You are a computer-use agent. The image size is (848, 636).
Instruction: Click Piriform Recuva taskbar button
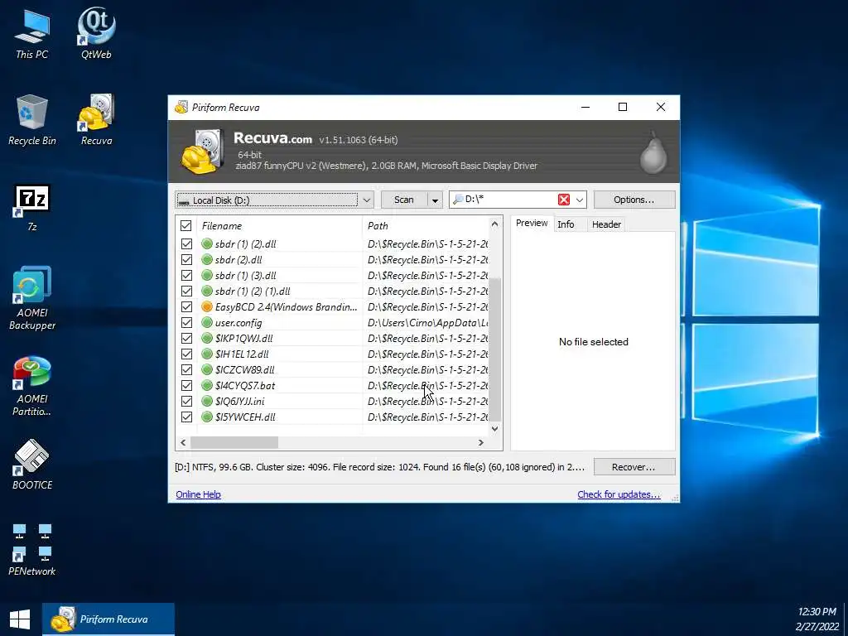pyautogui.click(x=108, y=619)
